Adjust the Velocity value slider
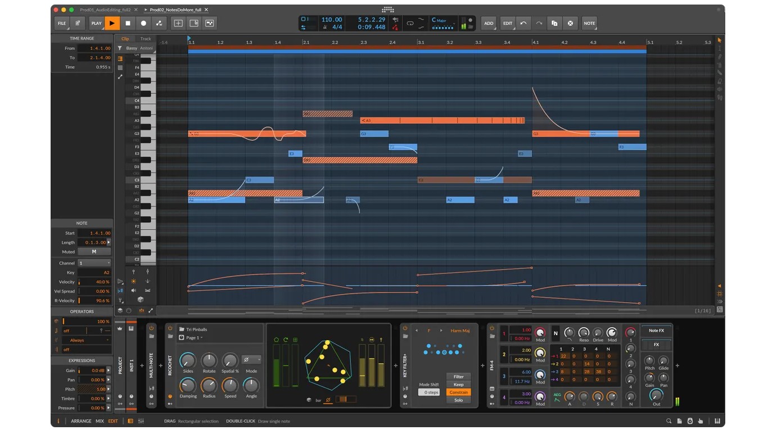The width and height of the screenshot is (777, 430). click(94, 282)
